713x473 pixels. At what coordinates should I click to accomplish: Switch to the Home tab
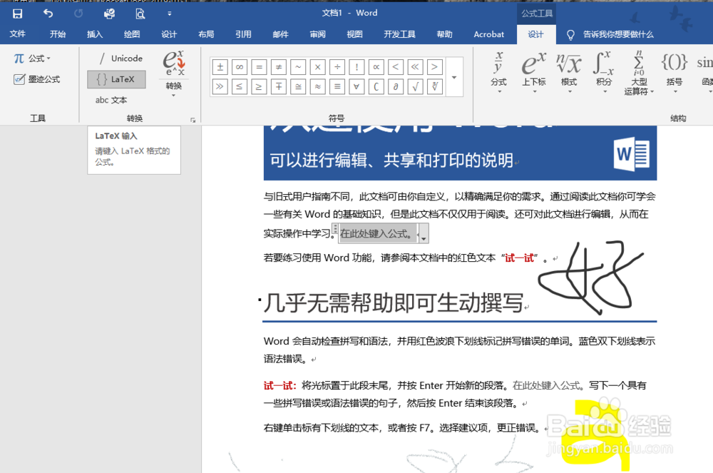(x=58, y=34)
